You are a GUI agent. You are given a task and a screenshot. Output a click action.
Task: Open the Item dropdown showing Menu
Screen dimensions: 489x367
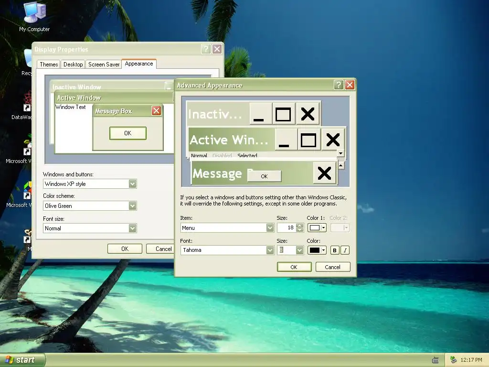227,228
